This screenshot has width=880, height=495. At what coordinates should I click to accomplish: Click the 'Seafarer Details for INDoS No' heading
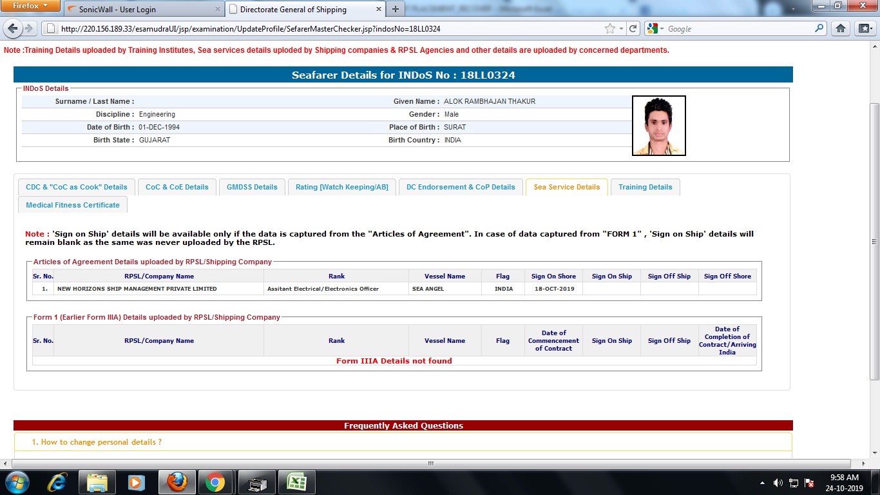pyautogui.click(x=403, y=75)
